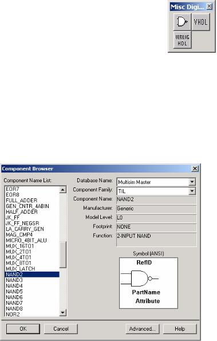Select NAND3 in the component list

click(32, 280)
